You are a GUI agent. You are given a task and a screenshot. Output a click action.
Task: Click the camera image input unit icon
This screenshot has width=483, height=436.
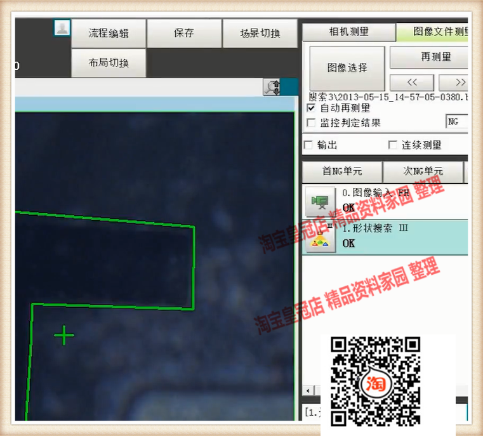click(321, 202)
